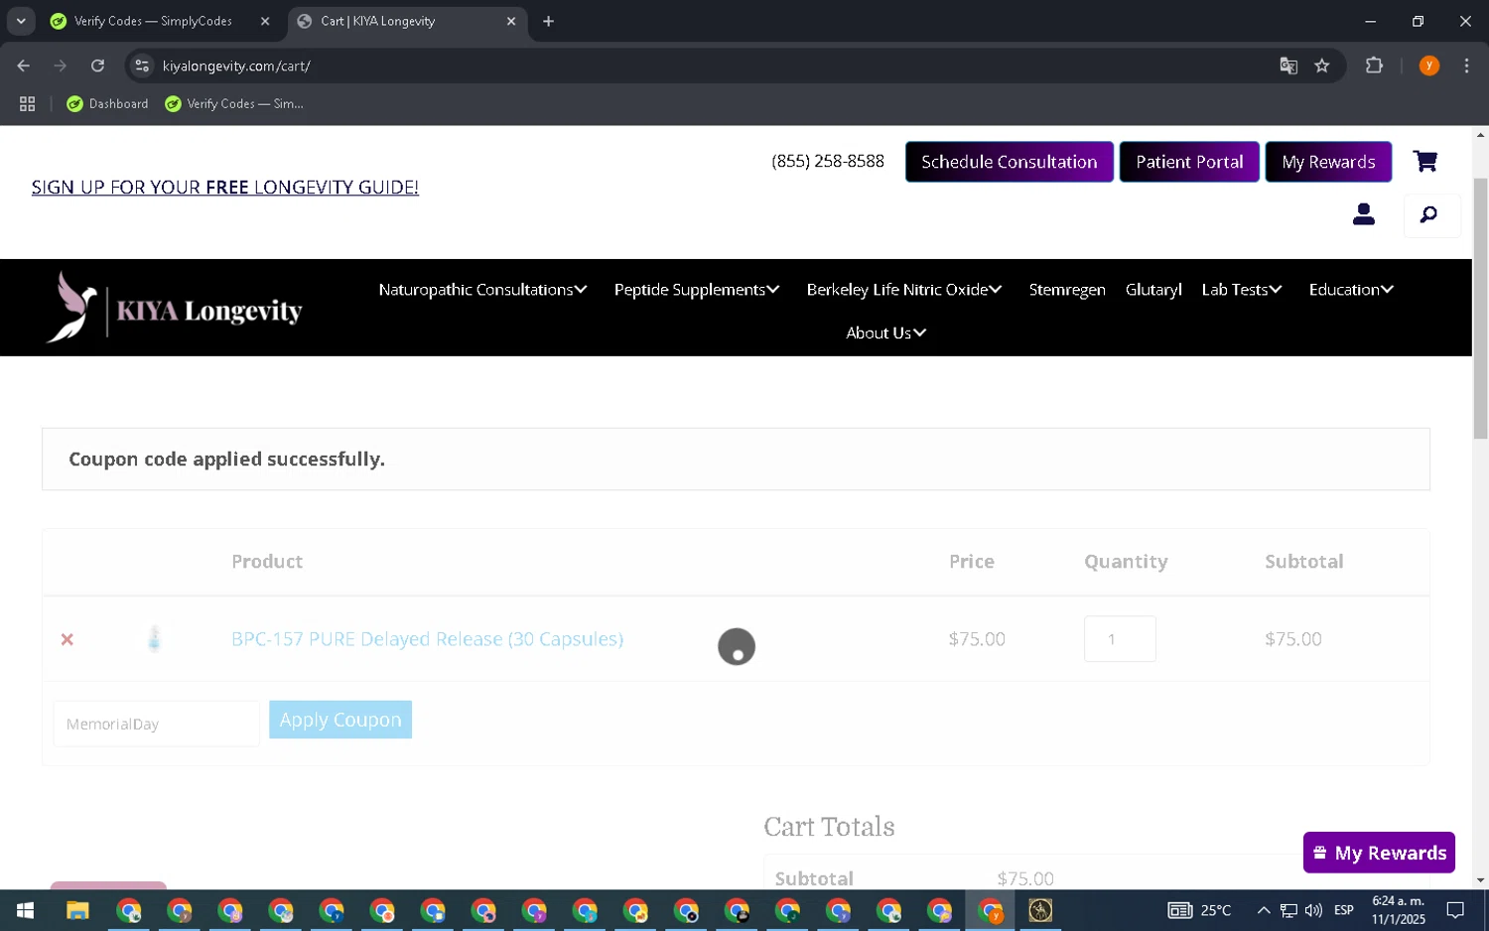The image size is (1489, 931).
Task: Open the tab search dropdown arrow
Action: pos(21,21)
